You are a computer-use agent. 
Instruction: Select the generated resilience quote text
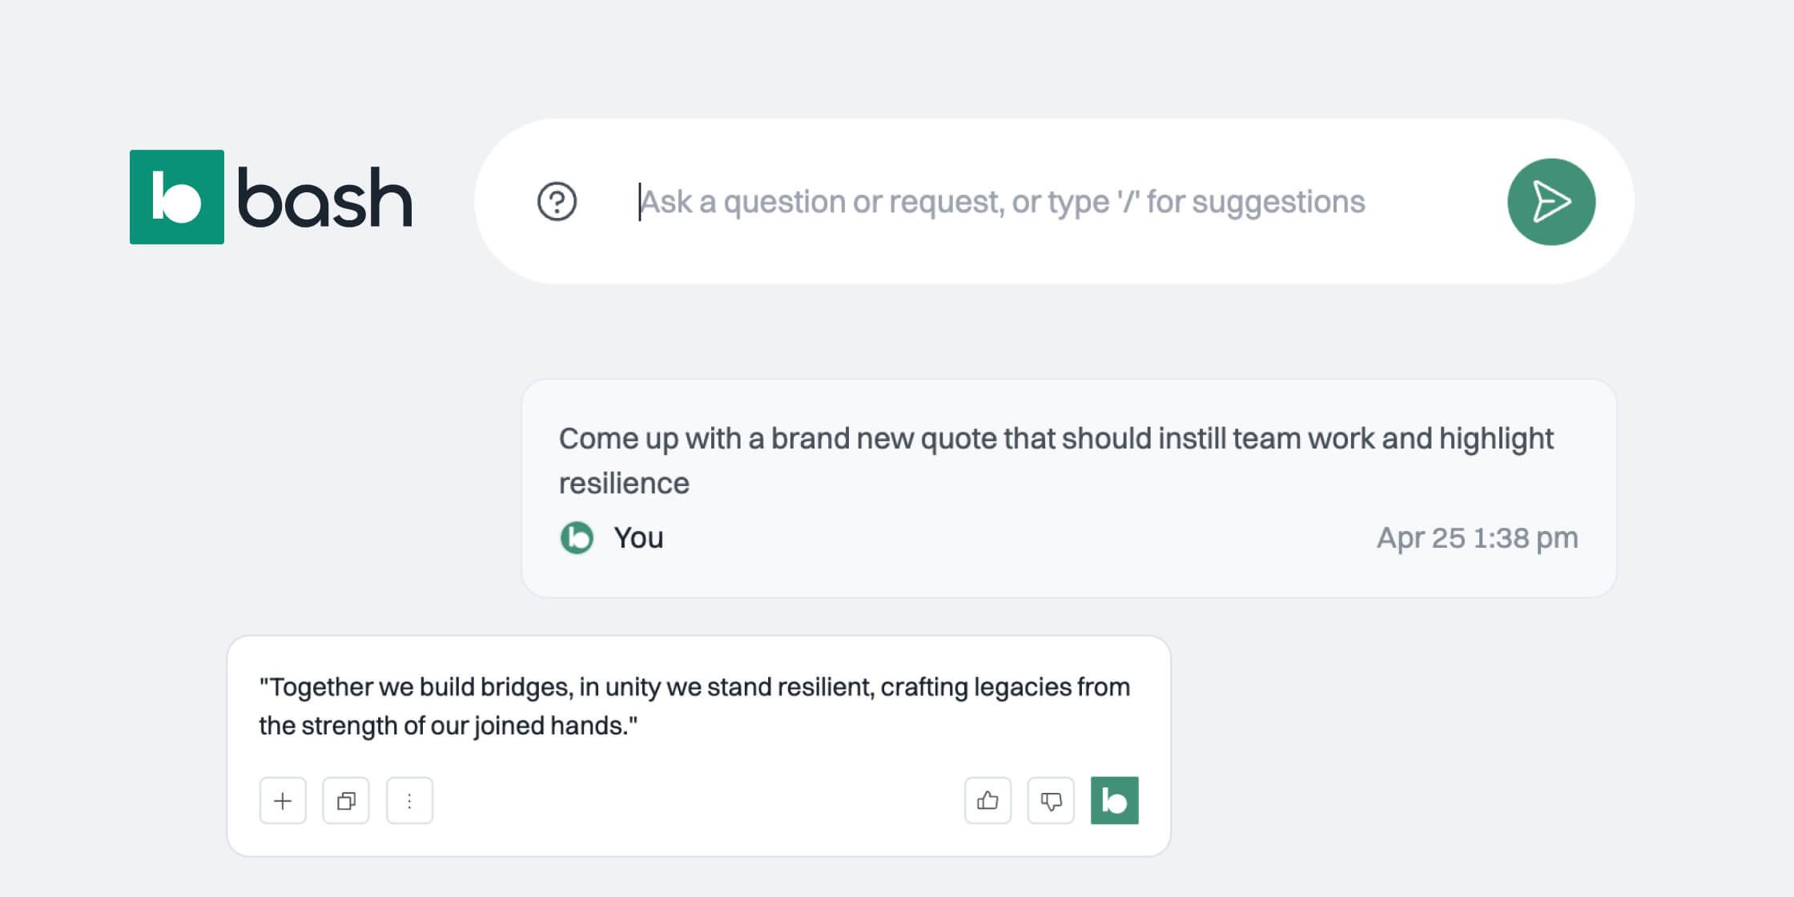[x=694, y=706]
